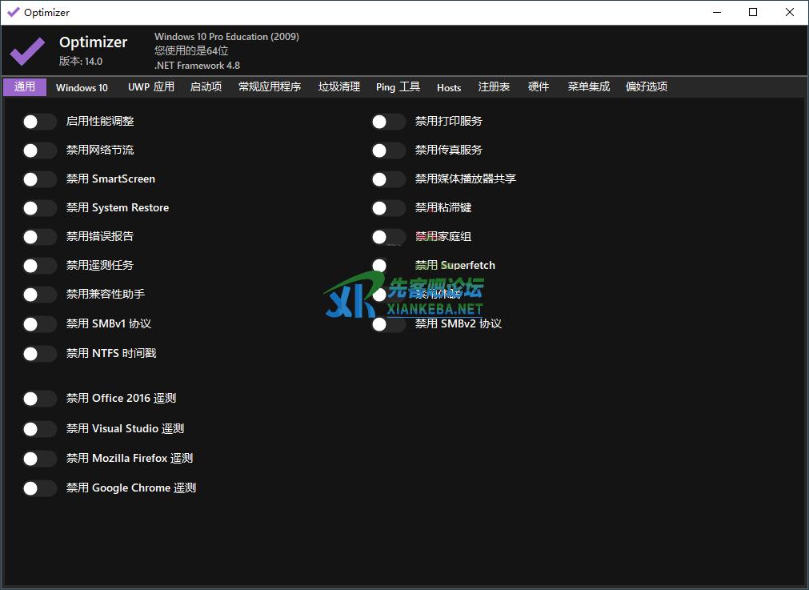The width and height of the screenshot is (809, 590).
Task: Select the Hosts tab
Action: click(449, 87)
